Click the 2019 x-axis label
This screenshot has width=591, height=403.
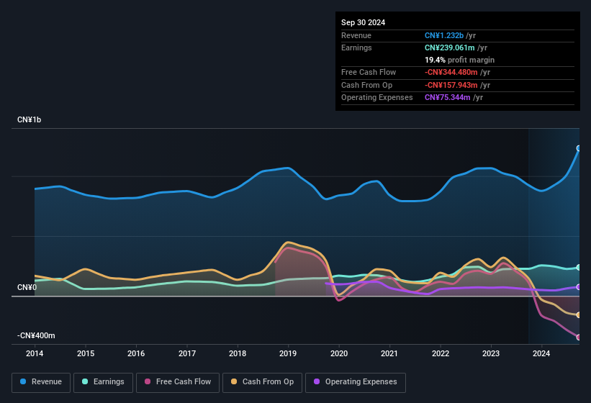pyautogui.click(x=288, y=353)
